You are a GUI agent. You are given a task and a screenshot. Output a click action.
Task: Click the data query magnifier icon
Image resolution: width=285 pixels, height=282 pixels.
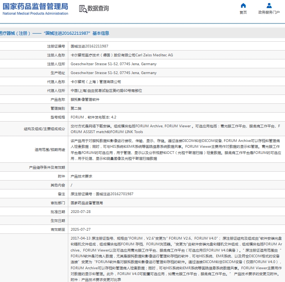coord(83,9)
